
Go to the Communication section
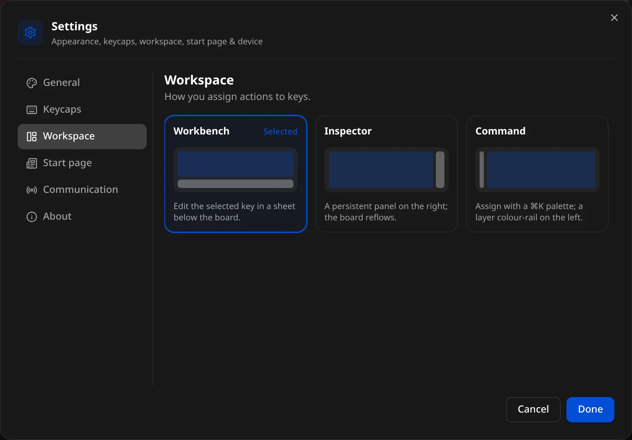[x=82, y=190]
